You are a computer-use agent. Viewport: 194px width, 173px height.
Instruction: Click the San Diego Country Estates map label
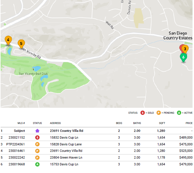178,36
